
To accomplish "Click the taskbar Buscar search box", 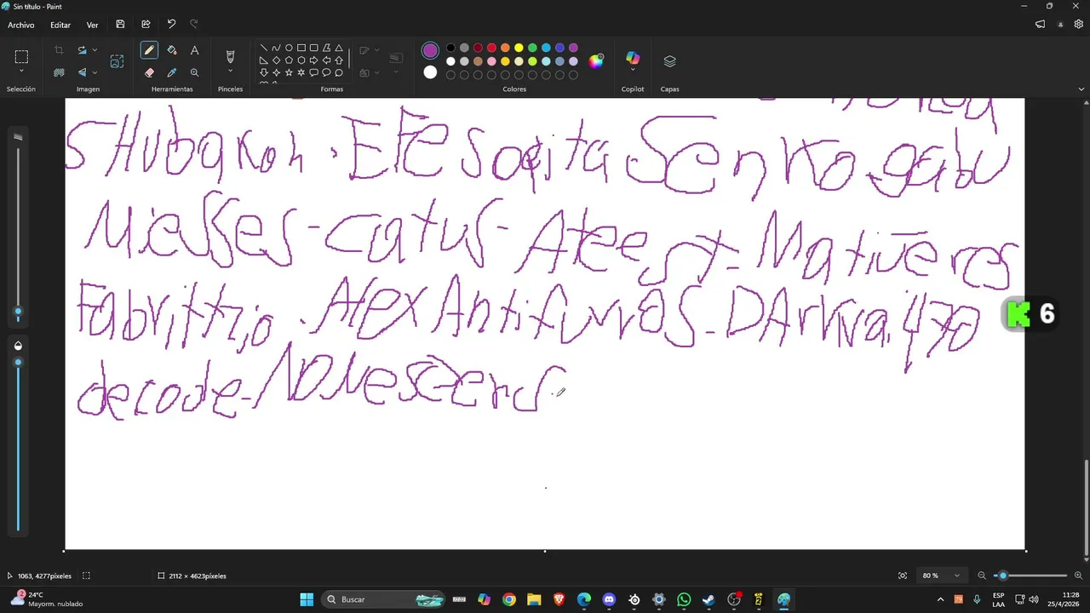I will [x=385, y=599].
